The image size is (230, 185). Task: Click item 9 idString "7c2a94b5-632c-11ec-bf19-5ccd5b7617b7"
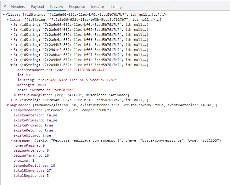coord(82,100)
